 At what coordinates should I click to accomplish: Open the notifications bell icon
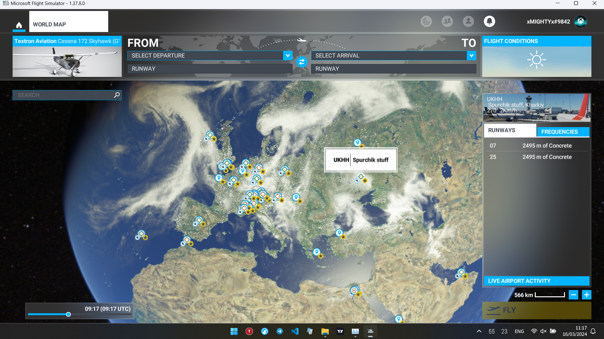tap(489, 21)
